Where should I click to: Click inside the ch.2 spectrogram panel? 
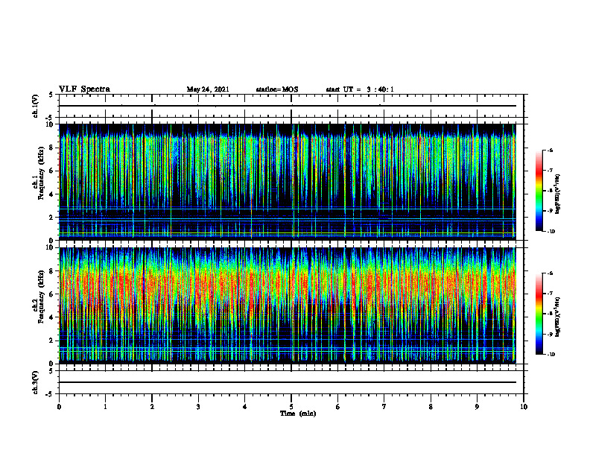click(x=288, y=305)
